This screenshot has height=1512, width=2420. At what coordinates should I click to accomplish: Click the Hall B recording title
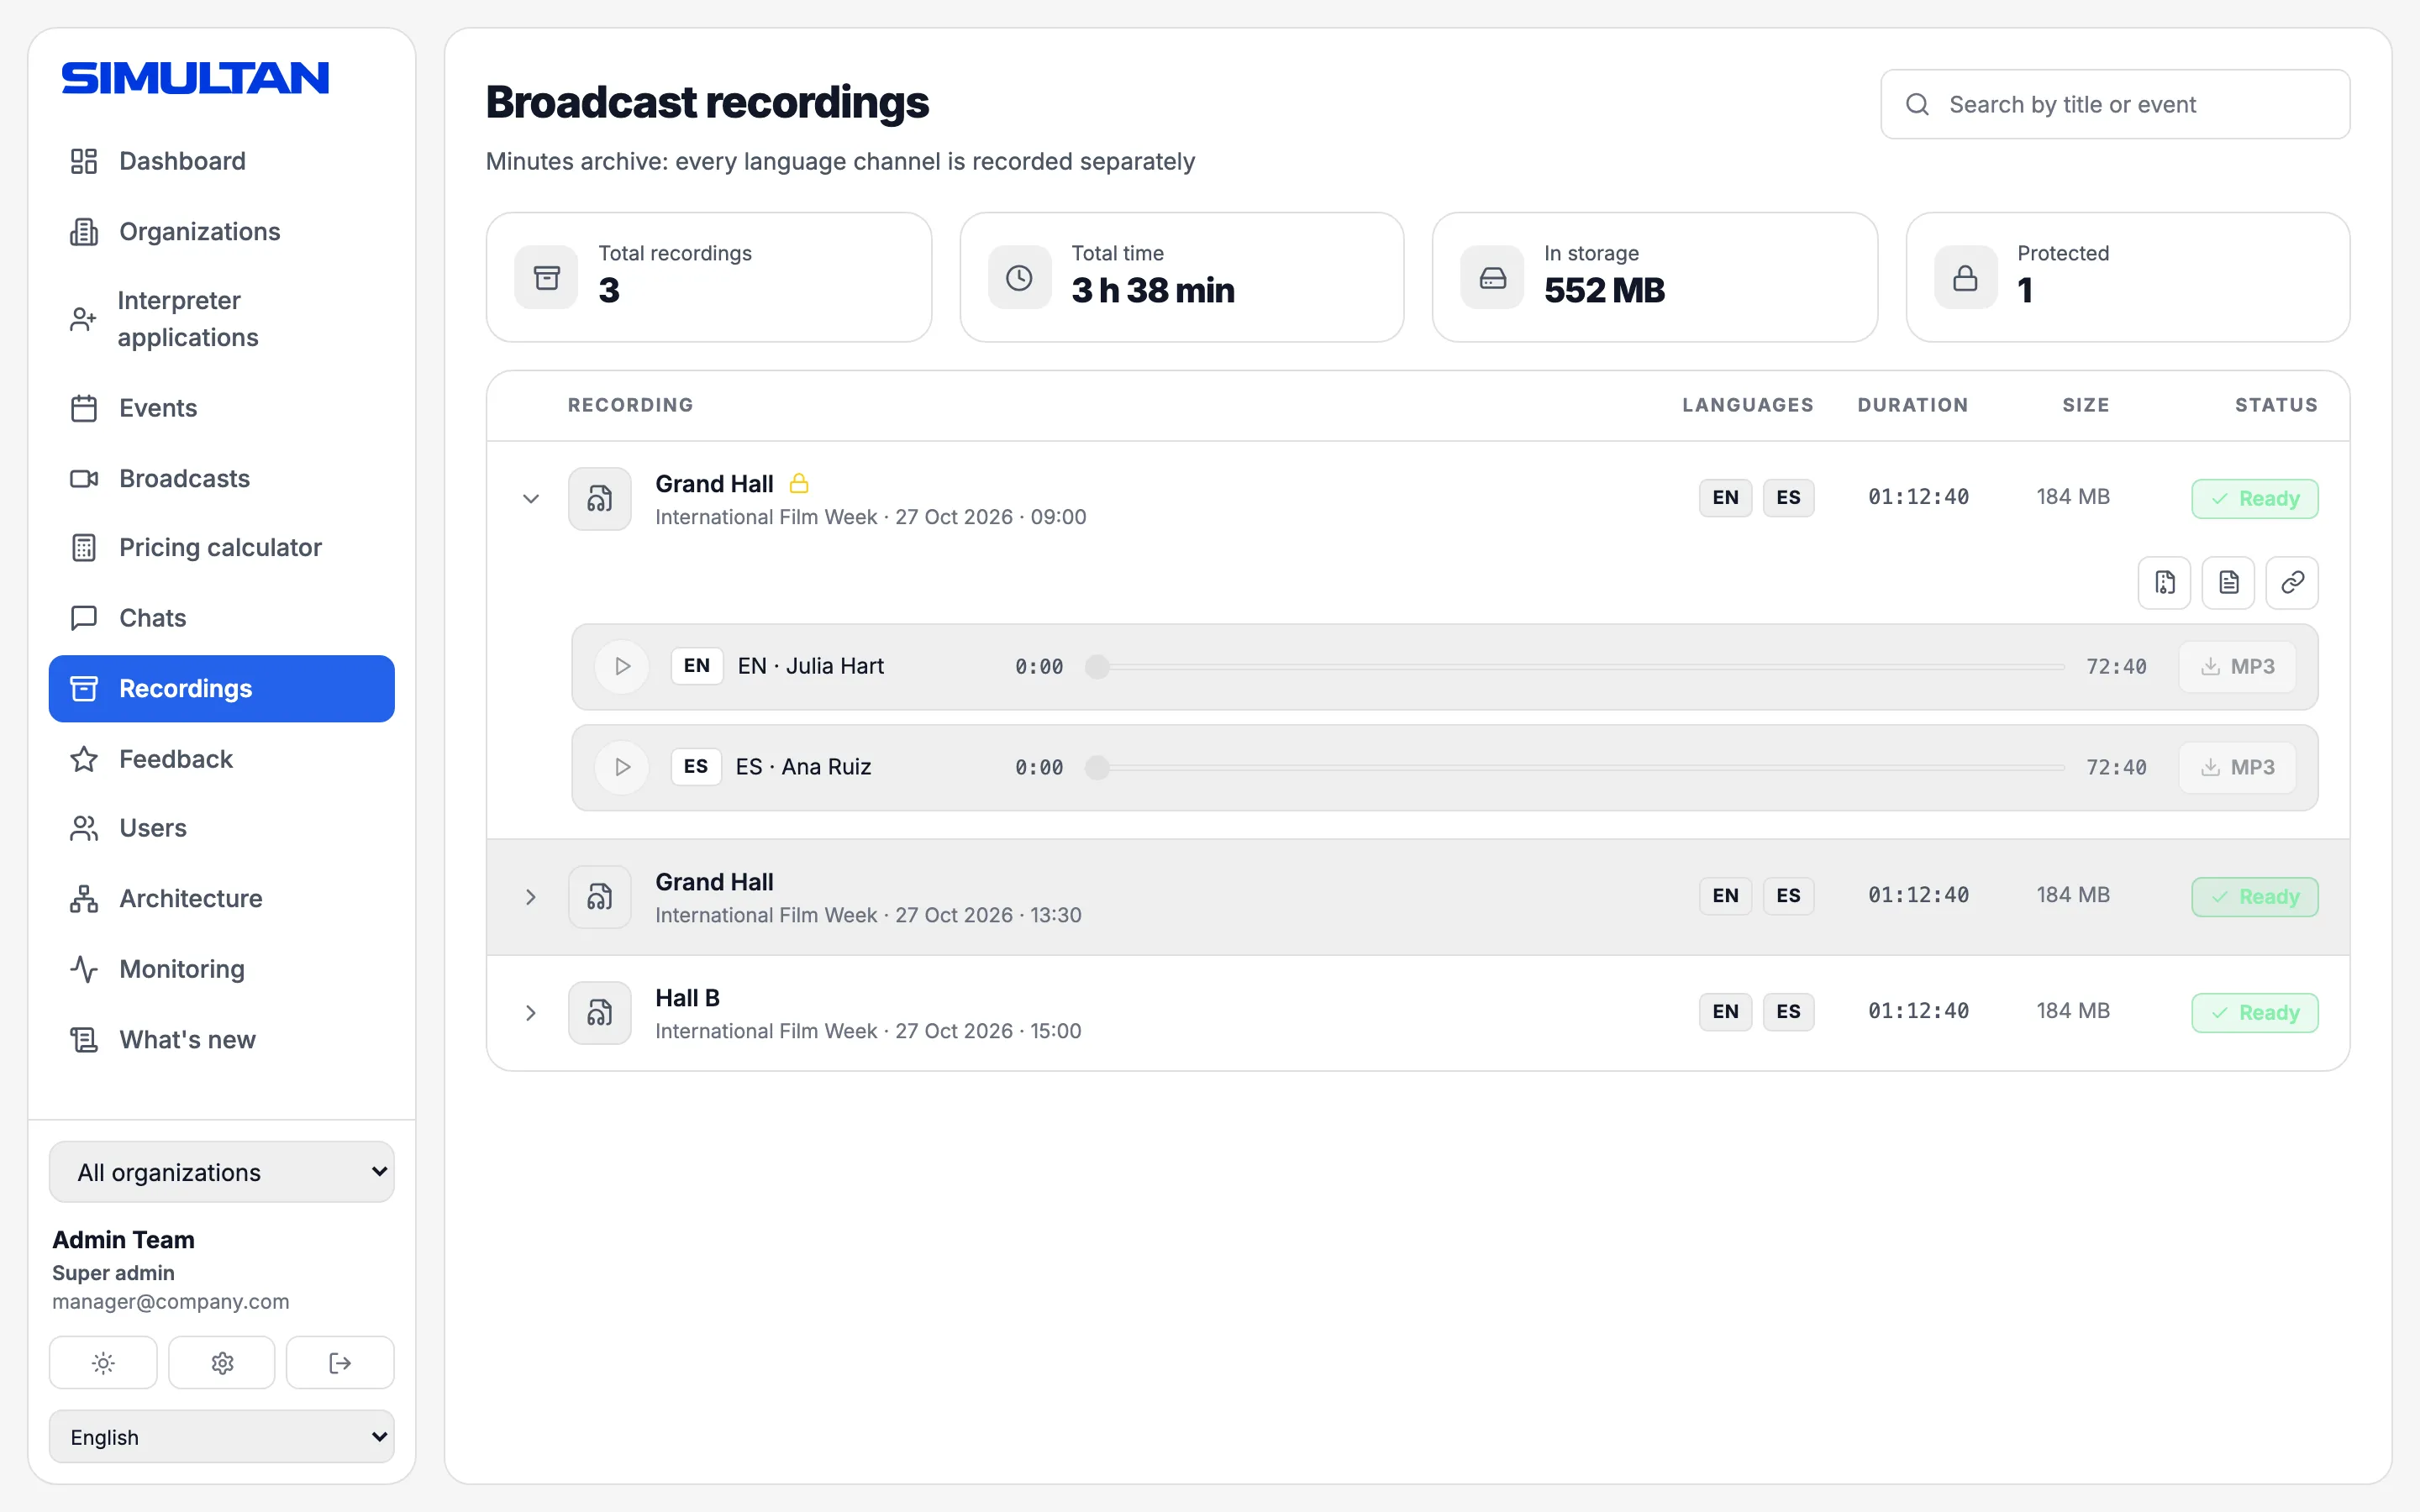pyautogui.click(x=687, y=998)
